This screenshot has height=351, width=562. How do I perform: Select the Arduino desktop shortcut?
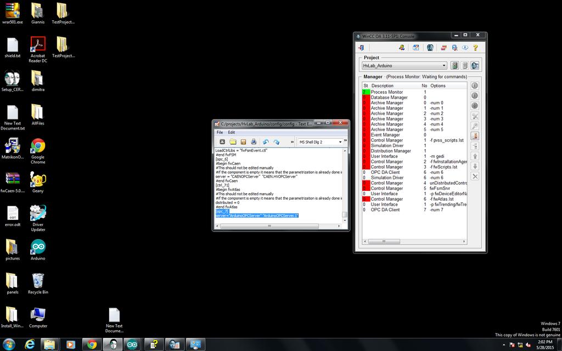point(38,250)
